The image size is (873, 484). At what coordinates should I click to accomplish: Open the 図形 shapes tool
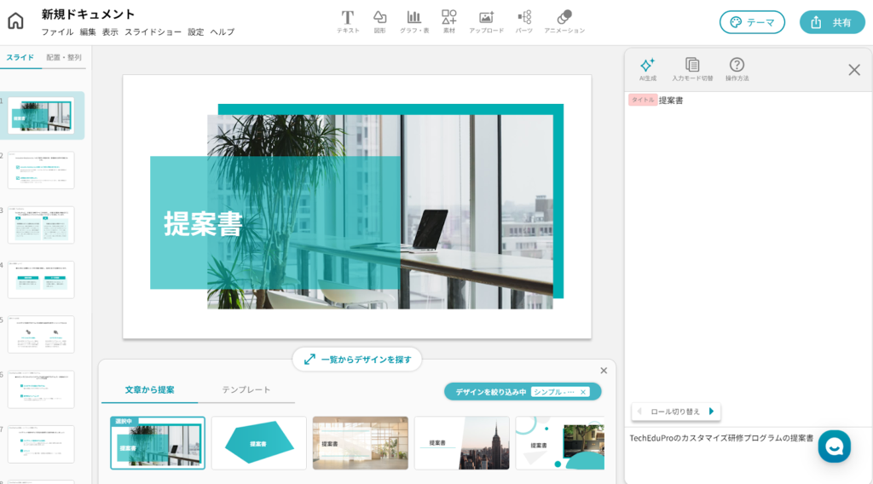(379, 20)
